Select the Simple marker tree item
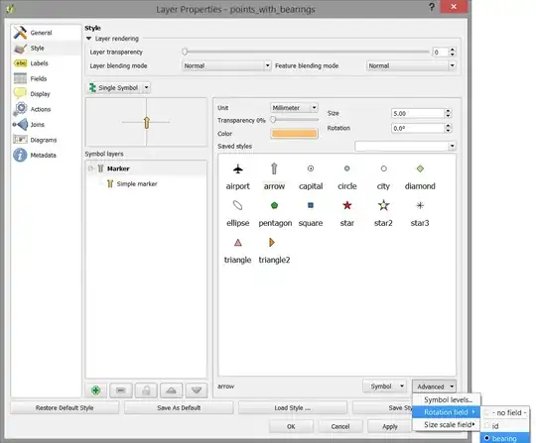536x443 pixels. (137, 184)
